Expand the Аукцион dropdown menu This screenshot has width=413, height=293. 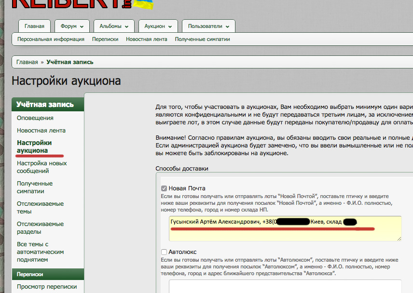pyautogui.click(x=158, y=26)
